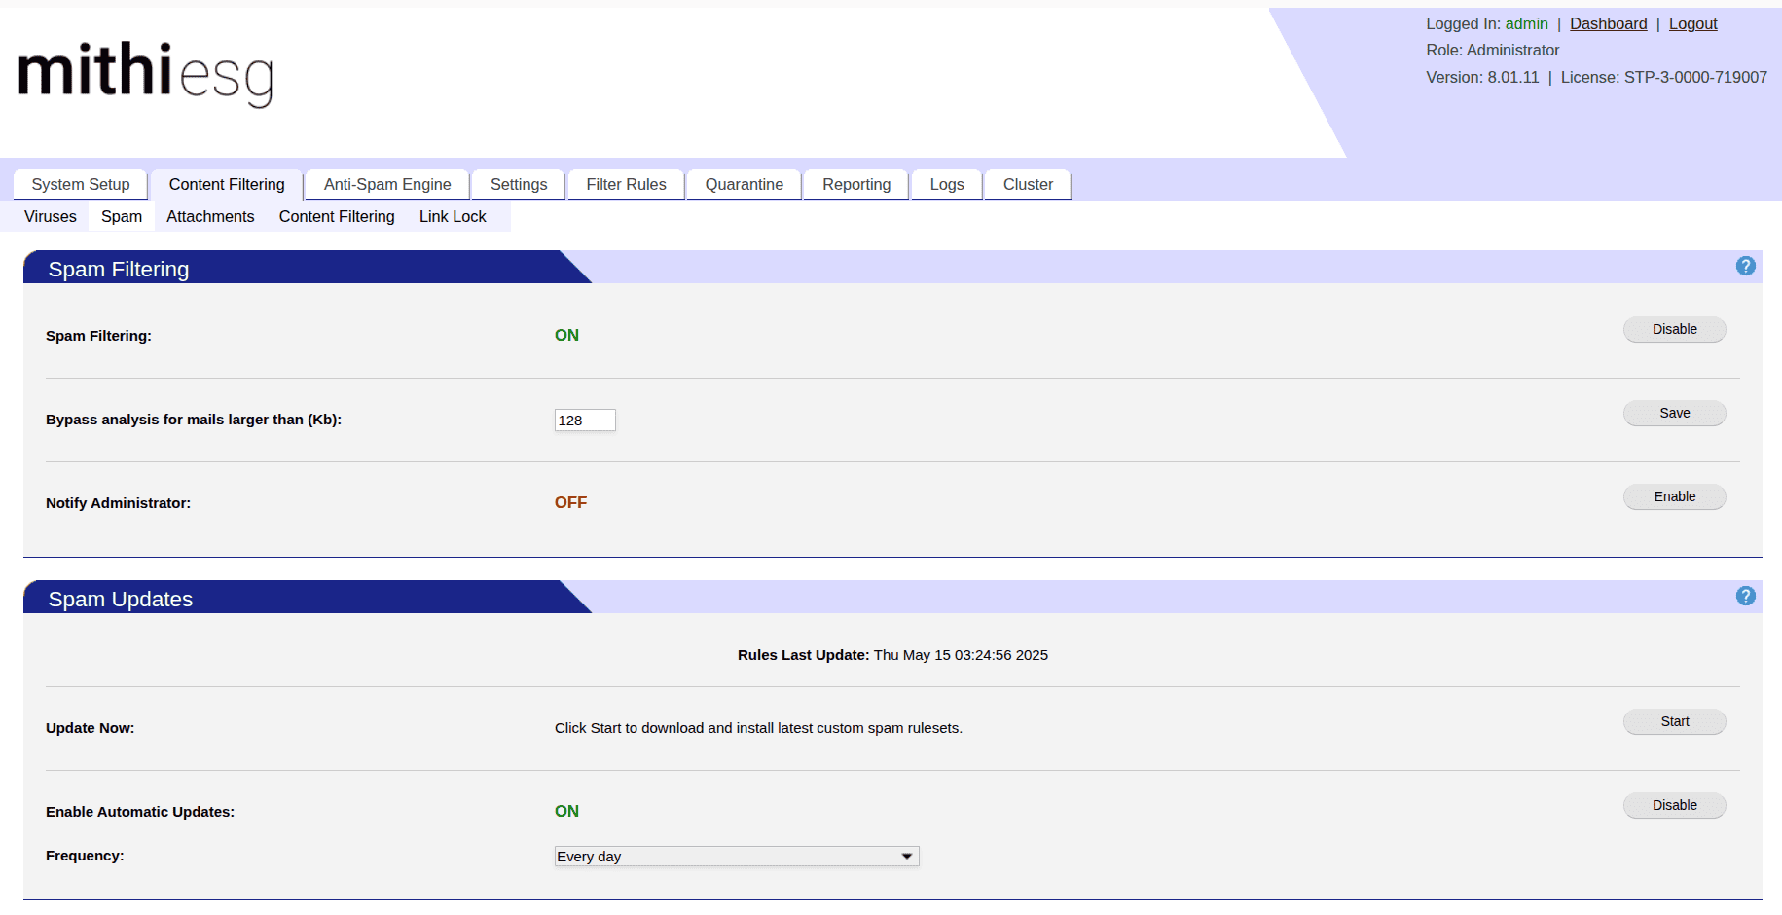
Task: Switch to Link Lock sub-tab
Action: pos(453,216)
